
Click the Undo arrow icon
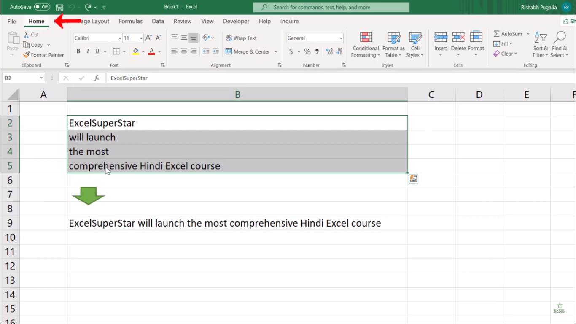[72, 7]
